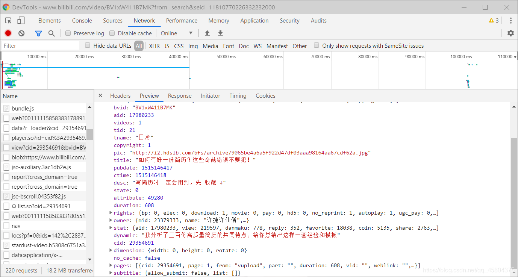The width and height of the screenshot is (518, 277).
Task: Select the nav request icon
Action: coord(6,226)
